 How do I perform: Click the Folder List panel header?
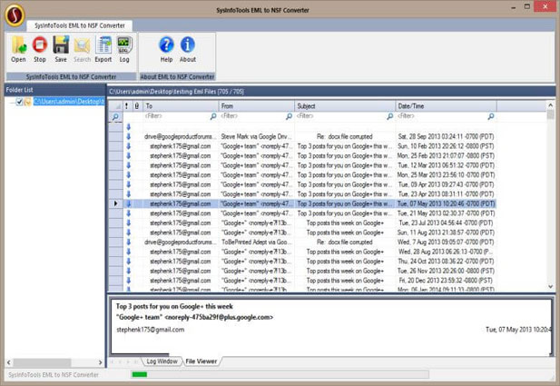54,90
